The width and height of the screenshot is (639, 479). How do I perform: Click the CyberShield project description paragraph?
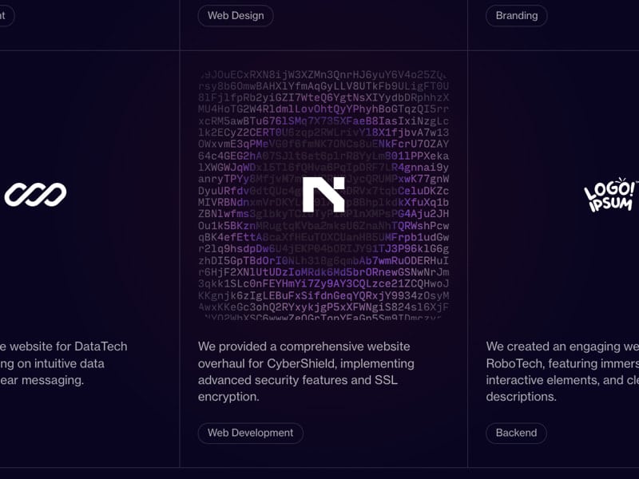pyautogui.click(x=306, y=371)
